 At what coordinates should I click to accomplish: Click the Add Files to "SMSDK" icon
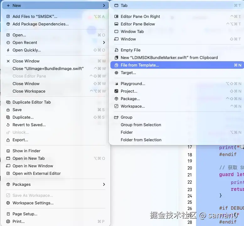(8, 16)
